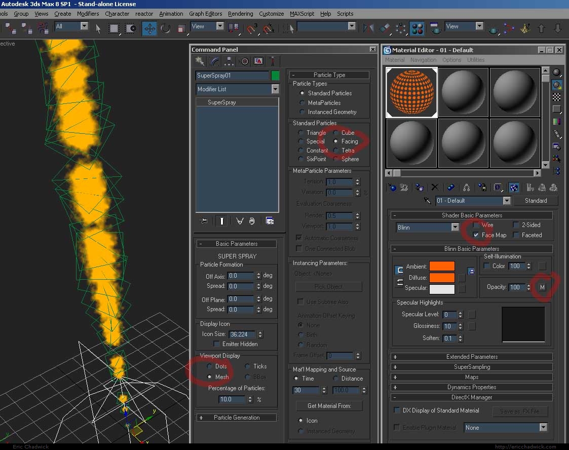569x450 pixels.
Task: Check the Self-Illumination Color checkbox
Action: (486, 266)
